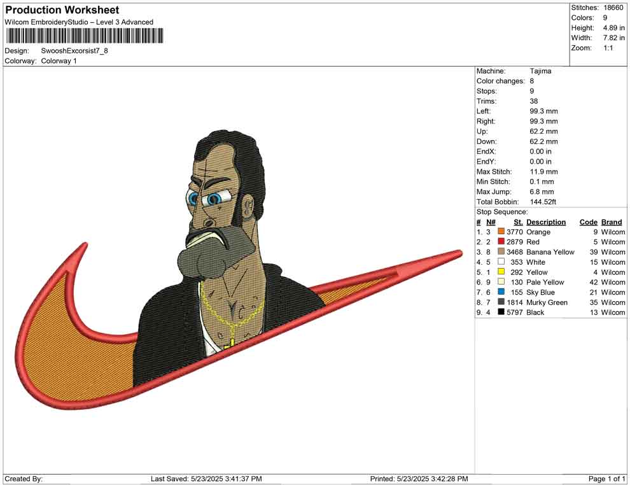This screenshot has width=630, height=485.
Task: Click the Max Stitch value '11.9 mm'
Action: point(543,172)
